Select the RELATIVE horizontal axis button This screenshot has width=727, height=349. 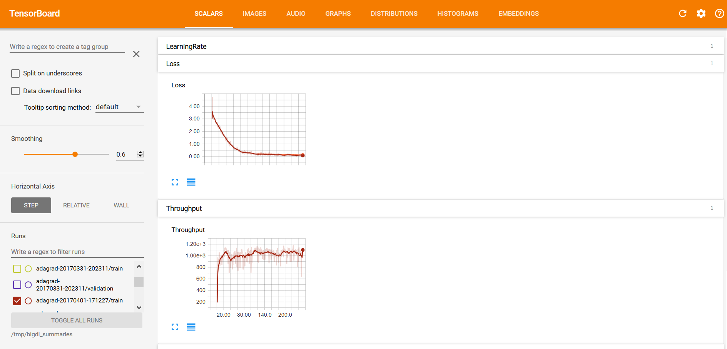76,205
